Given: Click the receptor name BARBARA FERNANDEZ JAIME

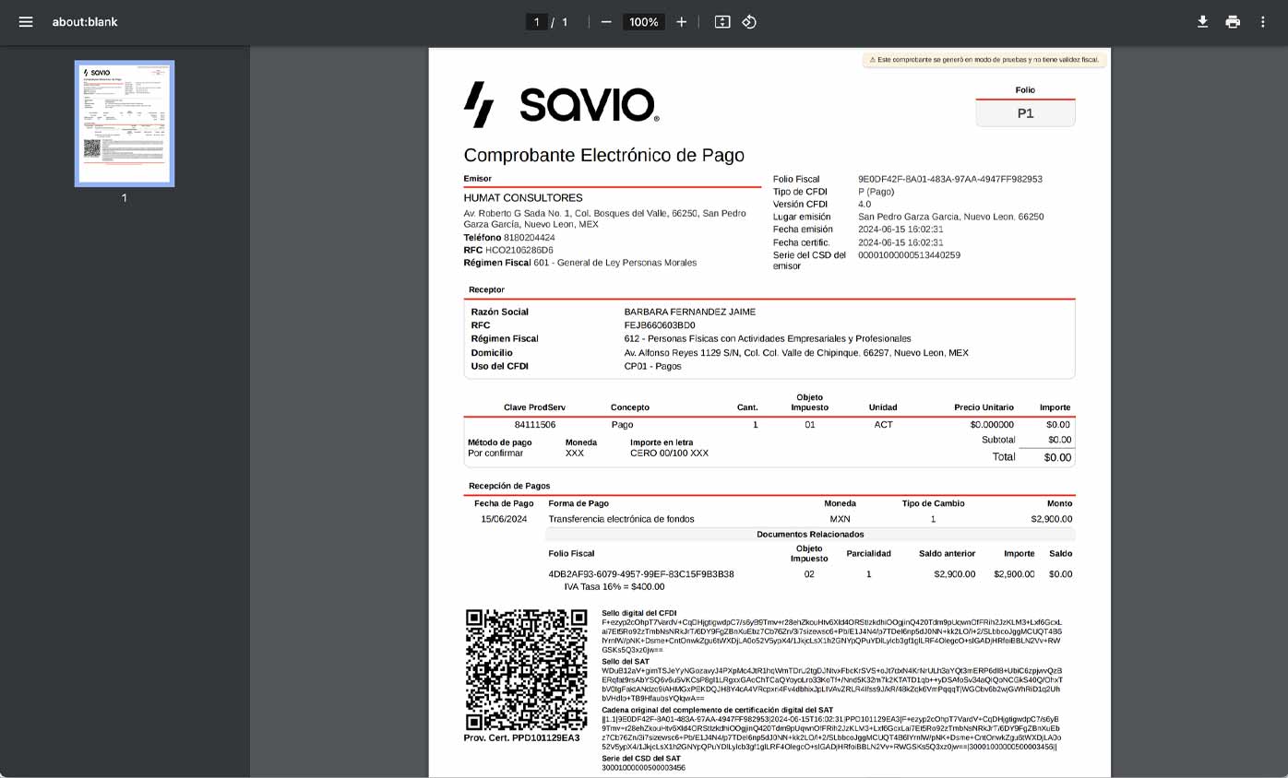Looking at the screenshot, I should click(690, 312).
